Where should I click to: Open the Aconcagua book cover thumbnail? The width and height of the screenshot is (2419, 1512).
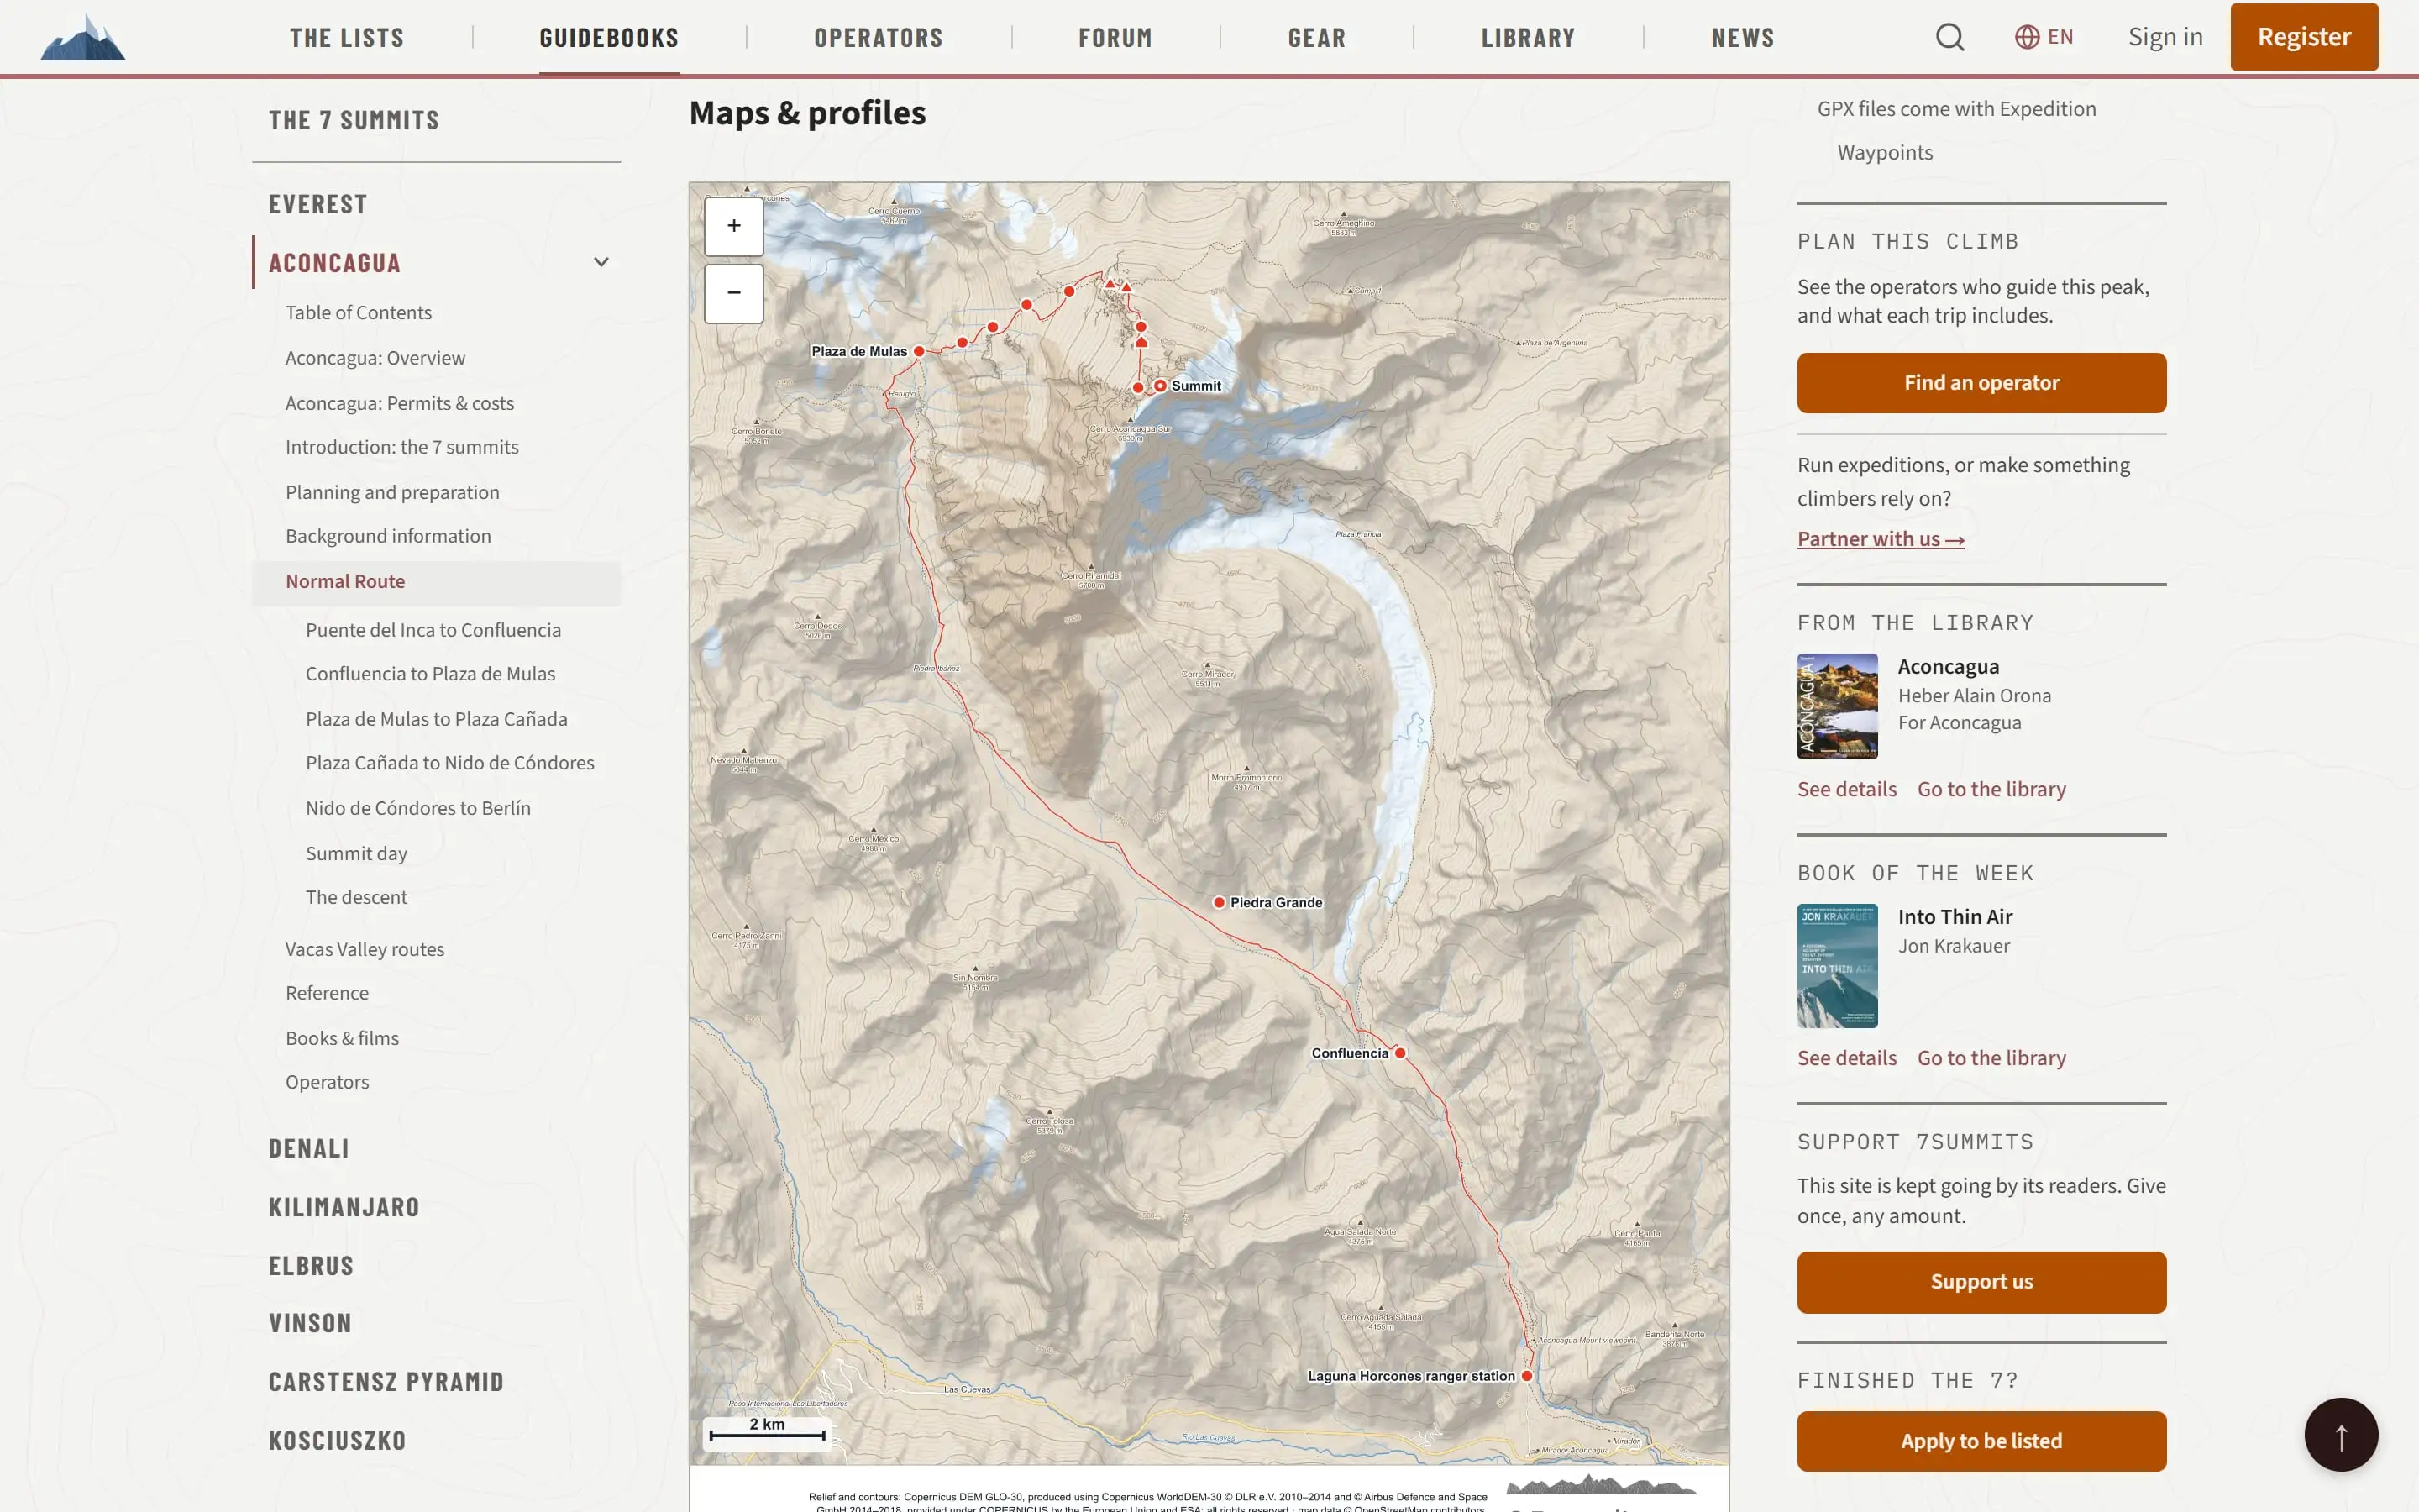point(1837,707)
